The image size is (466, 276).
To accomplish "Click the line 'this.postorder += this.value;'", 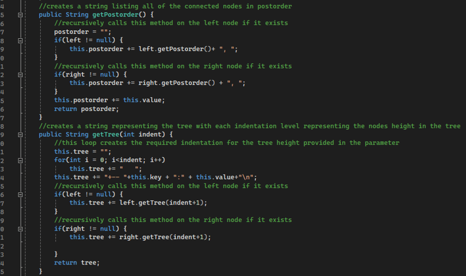I will [x=109, y=100].
